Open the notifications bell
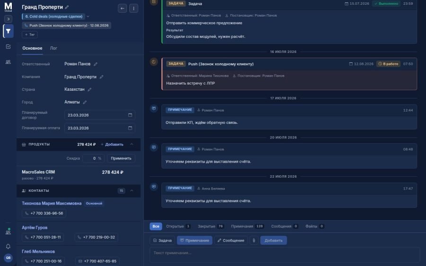Screen dimensions: 426x266 pos(8,246)
